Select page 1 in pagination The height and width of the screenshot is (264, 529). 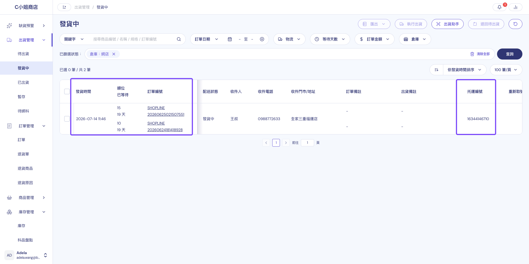coord(276,143)
